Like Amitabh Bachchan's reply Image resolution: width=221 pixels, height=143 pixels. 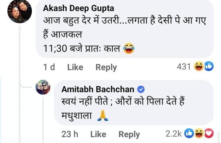98,134
